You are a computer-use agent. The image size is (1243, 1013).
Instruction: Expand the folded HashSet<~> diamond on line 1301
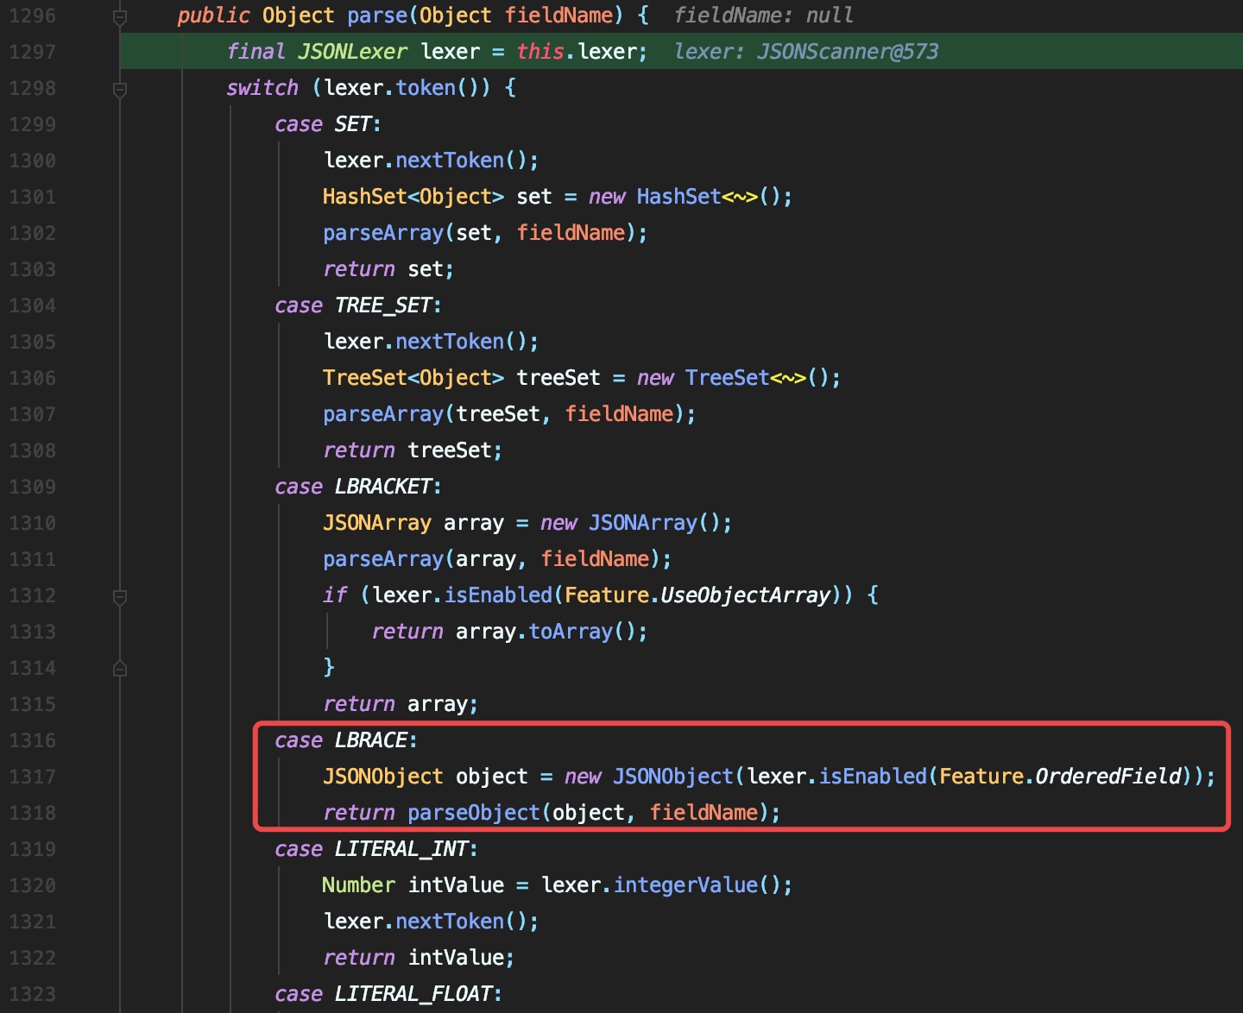[x=740, y=197]
